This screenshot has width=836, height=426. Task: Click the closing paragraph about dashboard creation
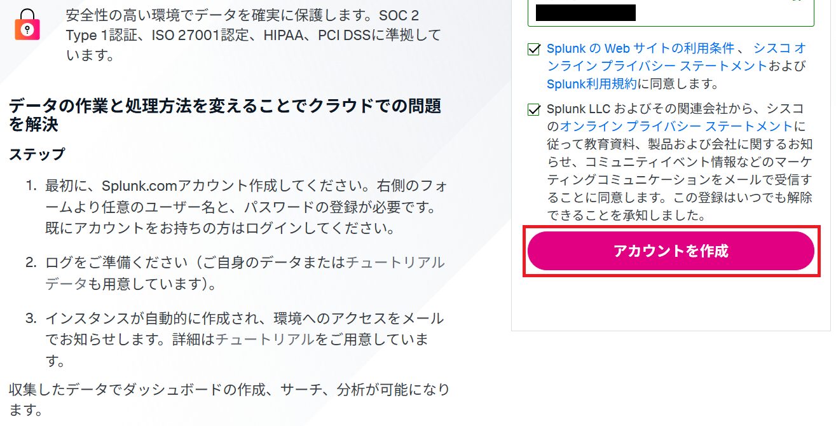tap(229, 399)
